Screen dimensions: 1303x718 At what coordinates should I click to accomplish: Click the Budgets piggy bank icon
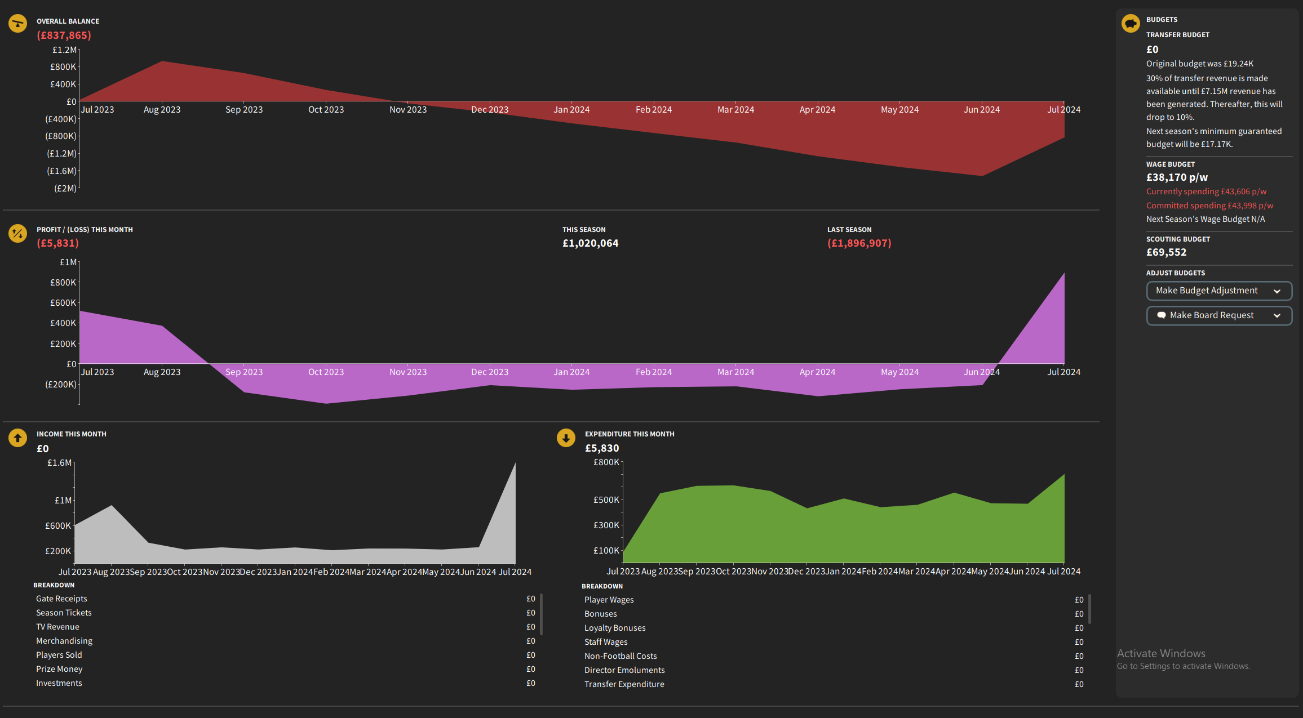[x=1131, y=24]
